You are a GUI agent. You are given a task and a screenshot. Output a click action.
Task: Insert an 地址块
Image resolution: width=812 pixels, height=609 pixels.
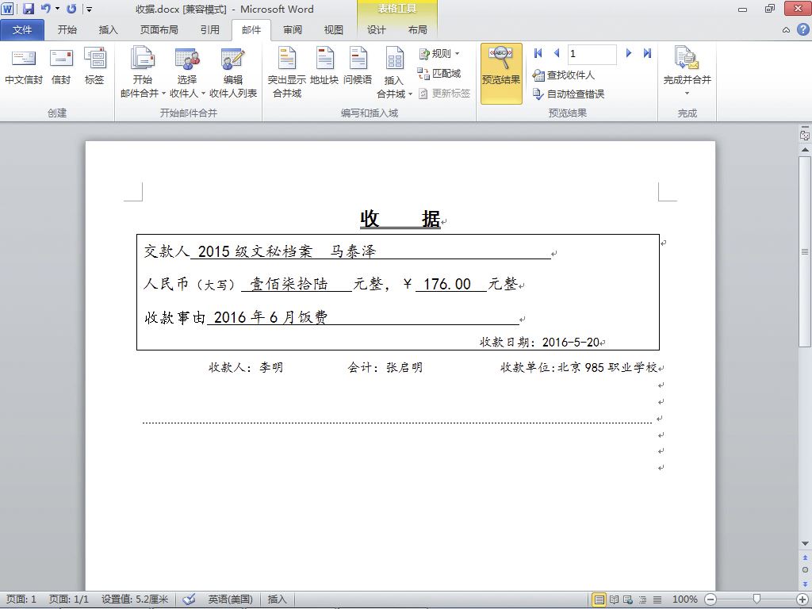[x=324, y=65]
